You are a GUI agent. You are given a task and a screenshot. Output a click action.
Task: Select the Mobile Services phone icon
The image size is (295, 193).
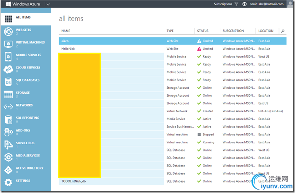tap(8, 57)
